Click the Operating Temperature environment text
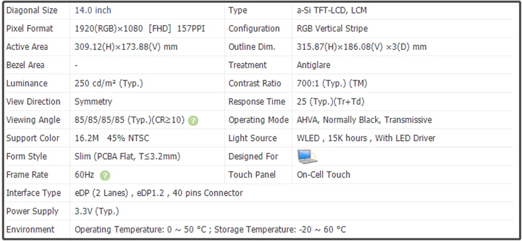The image size is (522, 241). click(x=210, y=229)
